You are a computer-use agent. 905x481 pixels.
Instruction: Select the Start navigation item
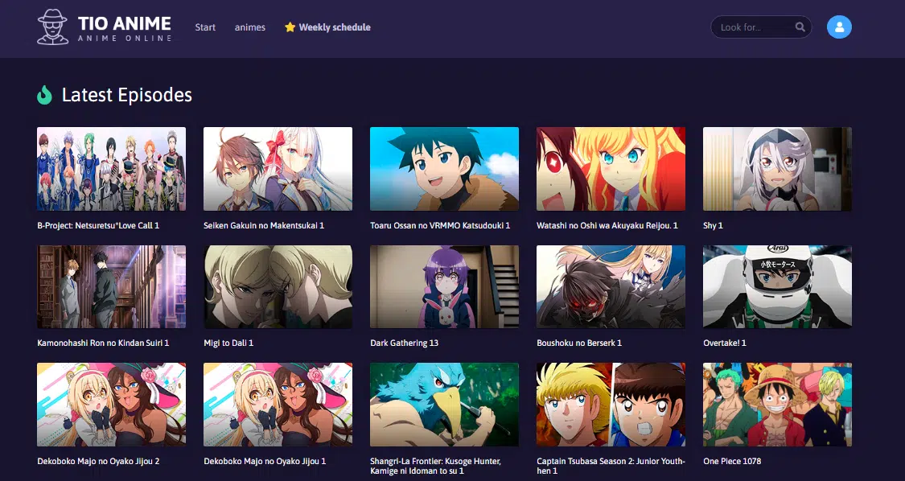[x=205, y=27]
